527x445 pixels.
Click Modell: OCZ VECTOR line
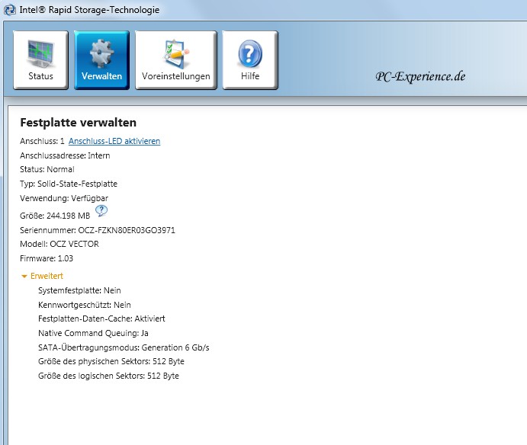pyautogui.click(x=59, y=244)
